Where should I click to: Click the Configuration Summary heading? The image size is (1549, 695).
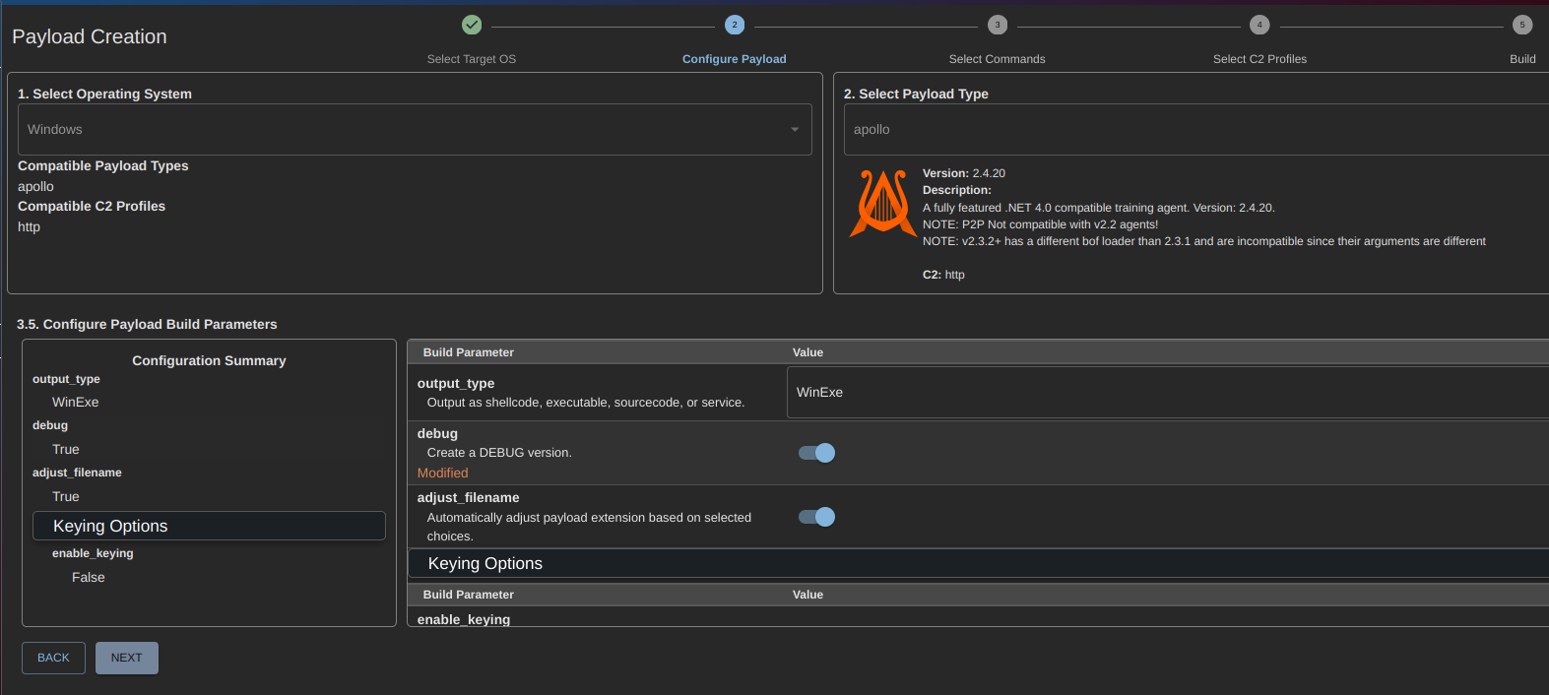[x=209, y=360]
